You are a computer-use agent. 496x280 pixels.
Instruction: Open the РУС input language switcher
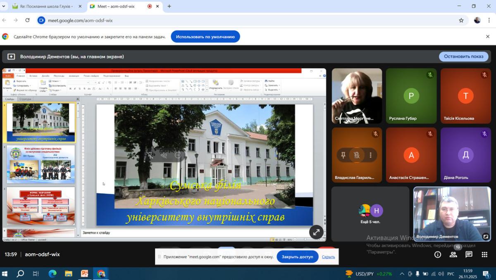(451, 274)
